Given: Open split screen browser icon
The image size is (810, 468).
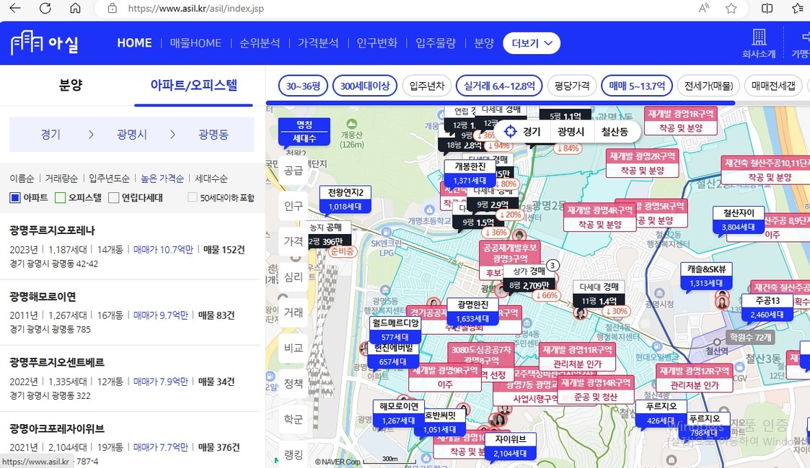Looking at the screenshot, I should point(767,8).
